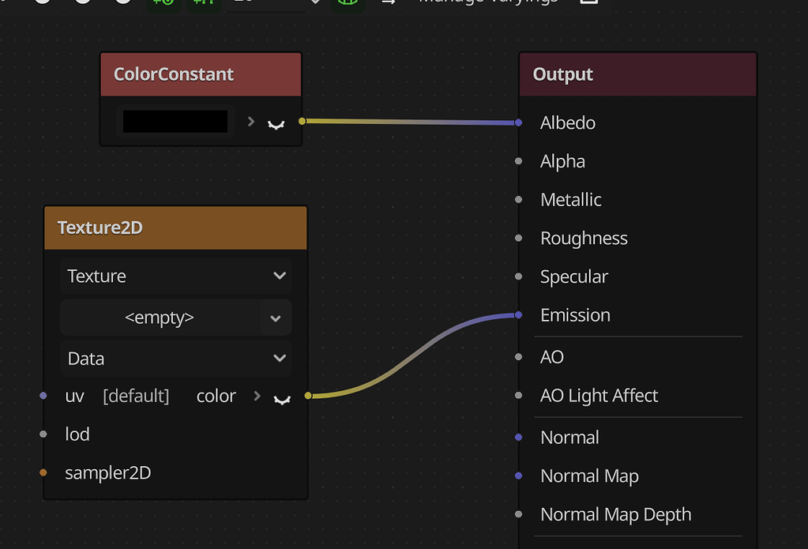
Task: Open the Texture type dropdown on the Texture2D node
Action: (x=175, y=276)
